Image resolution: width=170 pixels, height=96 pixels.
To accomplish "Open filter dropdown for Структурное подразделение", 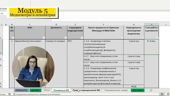I will click(82, 38).
